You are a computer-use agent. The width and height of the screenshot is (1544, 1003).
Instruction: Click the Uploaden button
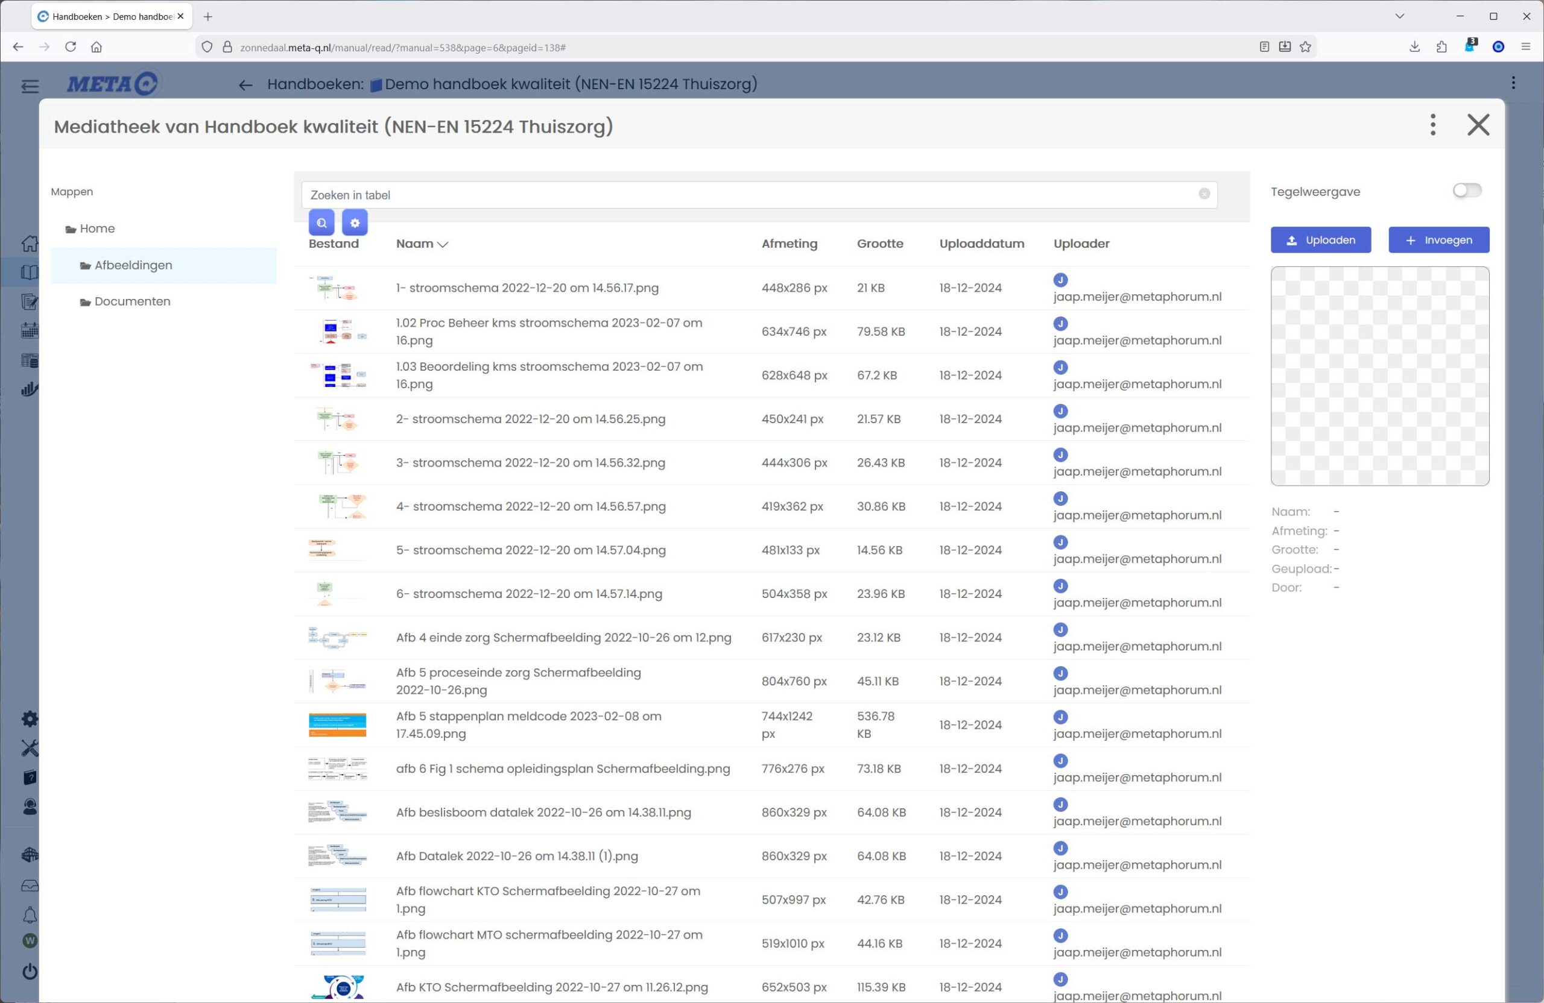click(1320, 240)
